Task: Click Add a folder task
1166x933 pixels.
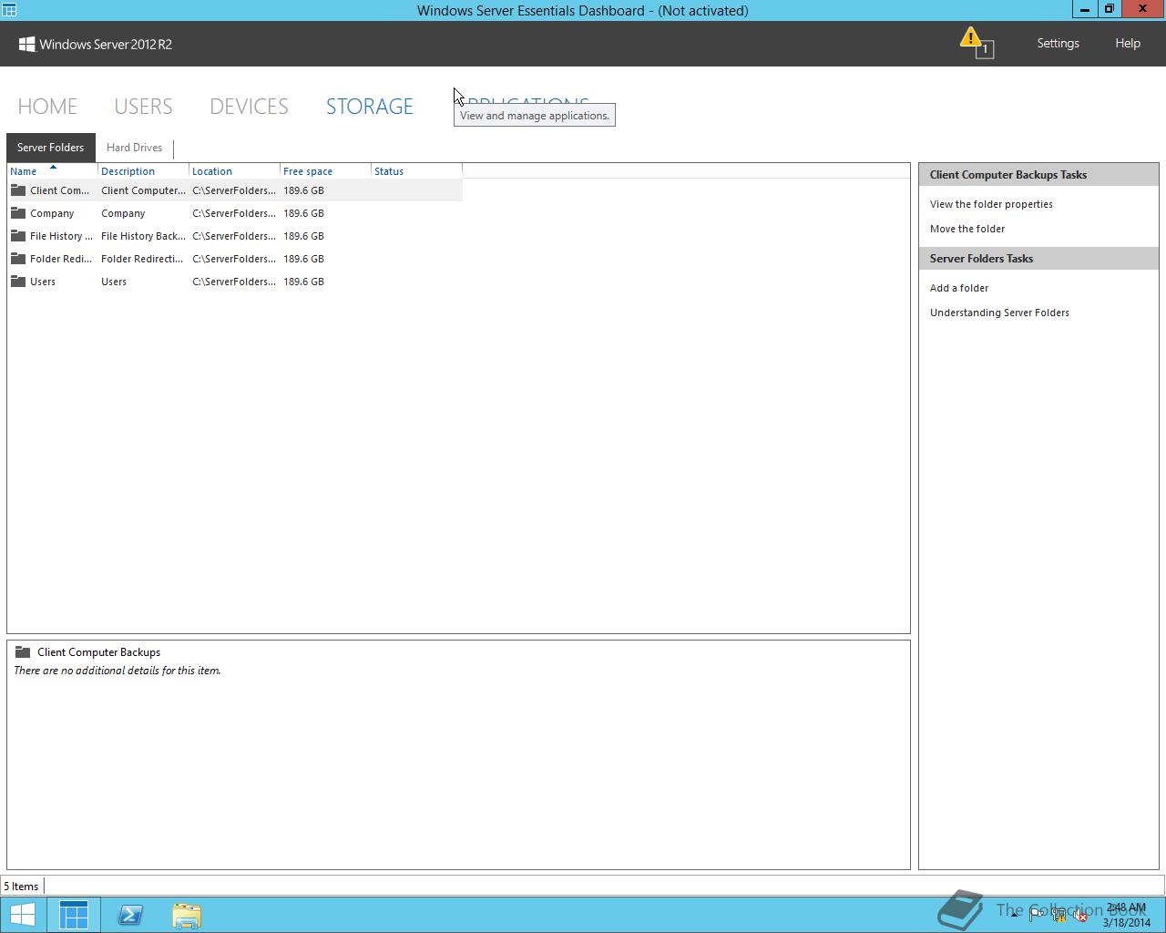Action: tap(959, 288)
